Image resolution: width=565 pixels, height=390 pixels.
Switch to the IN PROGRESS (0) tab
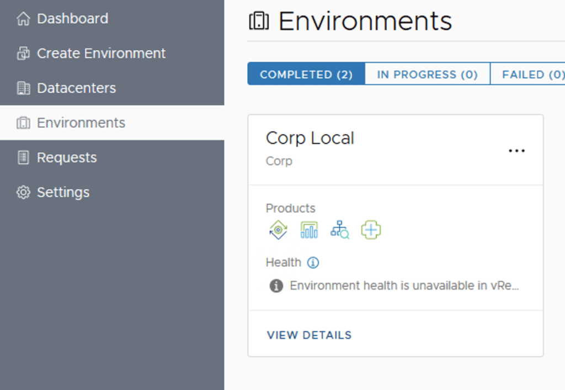pyautogui.click(x=427, y=74)
